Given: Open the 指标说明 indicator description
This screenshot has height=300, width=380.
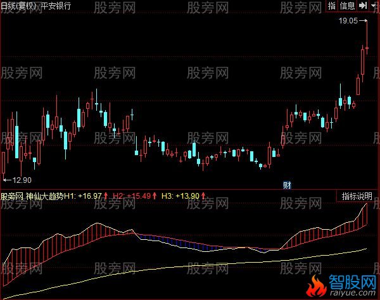Looking at the screenshot, I should coord(357,196).
